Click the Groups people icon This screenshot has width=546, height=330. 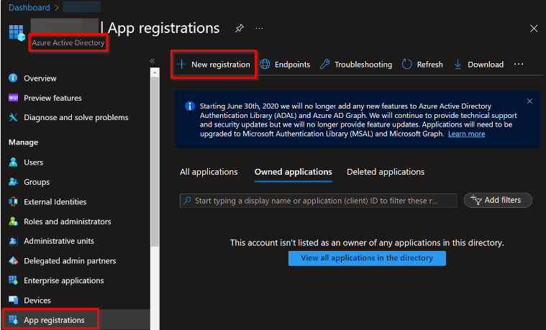point(13,182)
